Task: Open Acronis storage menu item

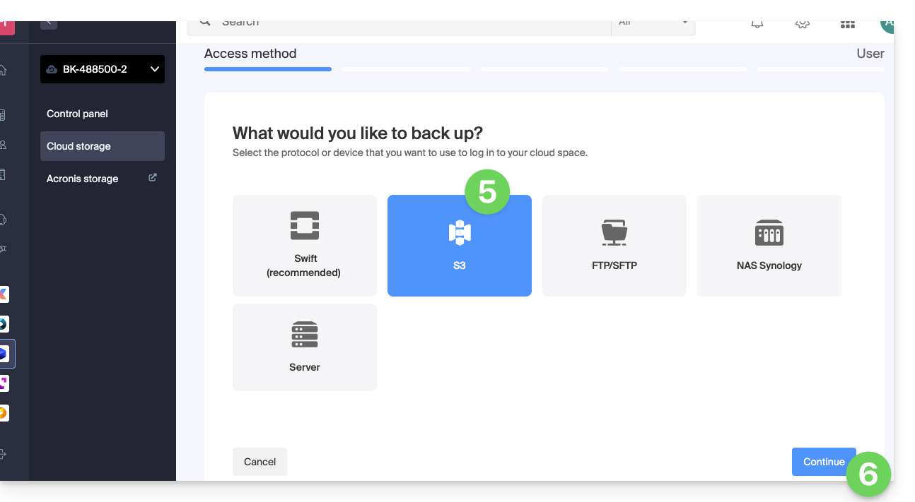Action: click(x=82, y=179)
